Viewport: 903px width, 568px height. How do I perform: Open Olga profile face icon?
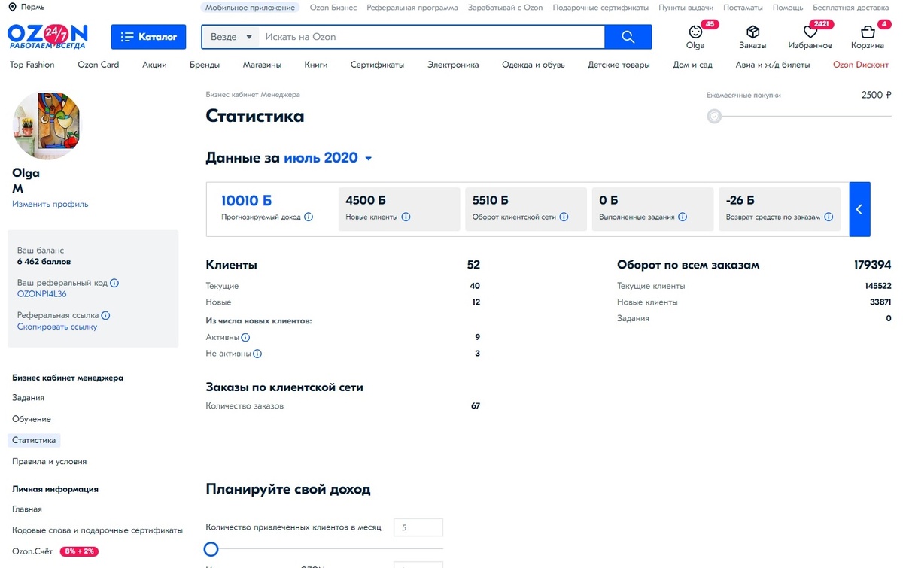(x=695, y=32)
